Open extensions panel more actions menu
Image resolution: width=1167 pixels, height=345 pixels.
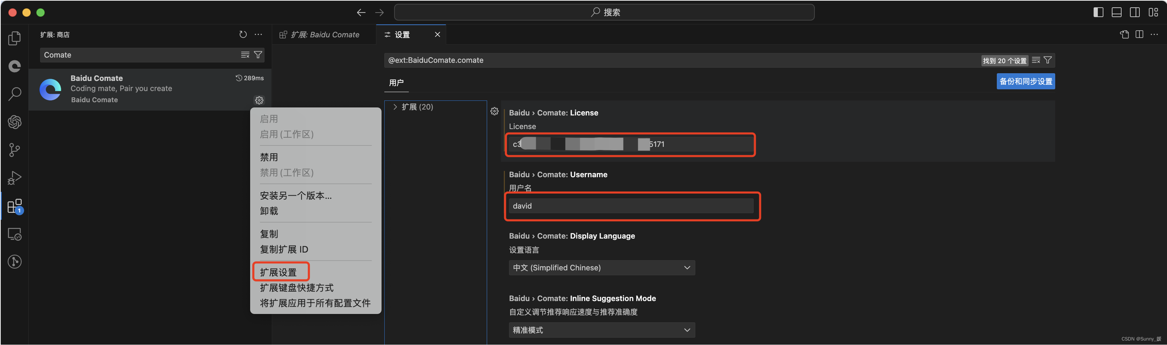[x=258, y=34]
